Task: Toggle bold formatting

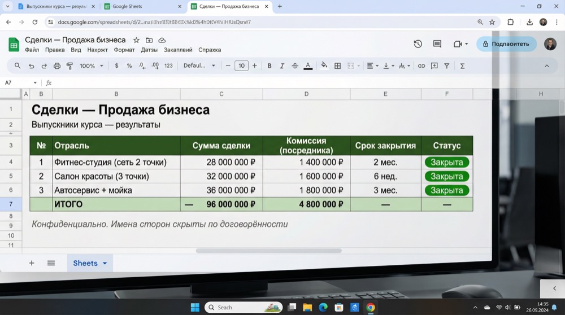Action: click(269, 66)
